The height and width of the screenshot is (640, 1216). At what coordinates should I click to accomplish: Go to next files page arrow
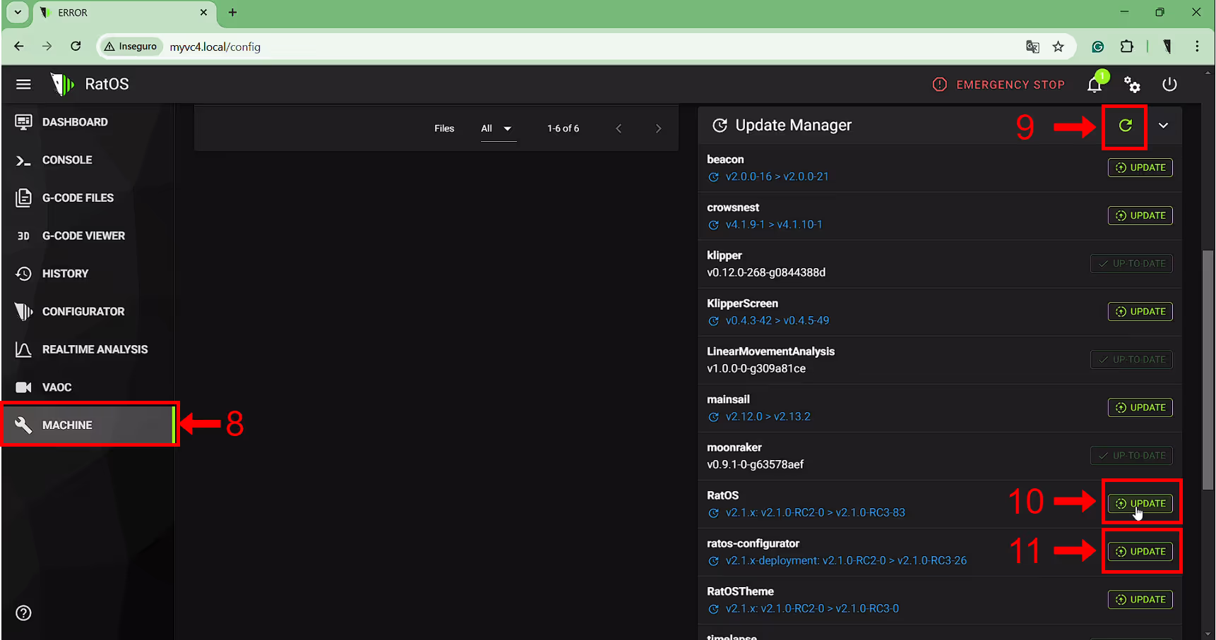(658, 128)
